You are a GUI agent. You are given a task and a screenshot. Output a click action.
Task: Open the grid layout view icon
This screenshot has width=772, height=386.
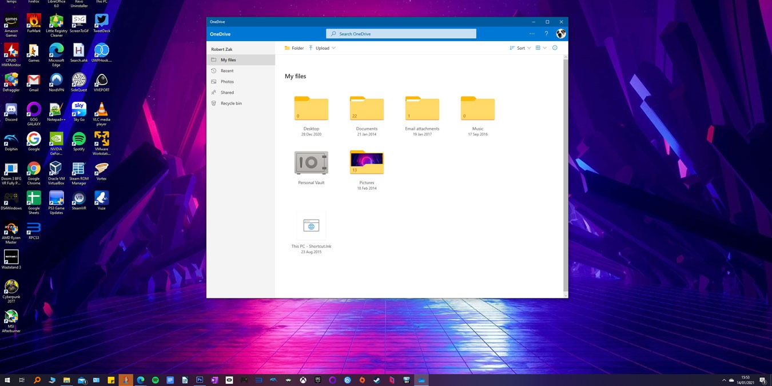point(538,47)
